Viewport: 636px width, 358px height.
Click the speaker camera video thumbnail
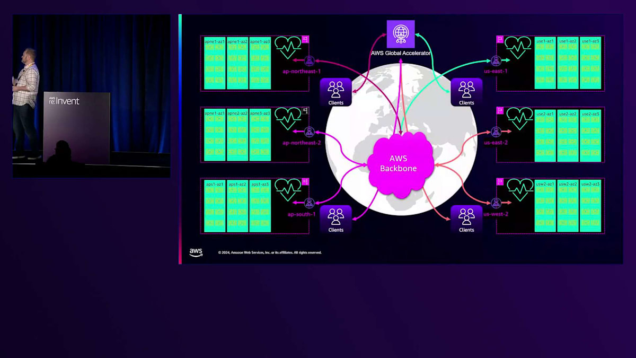(91, 96)
